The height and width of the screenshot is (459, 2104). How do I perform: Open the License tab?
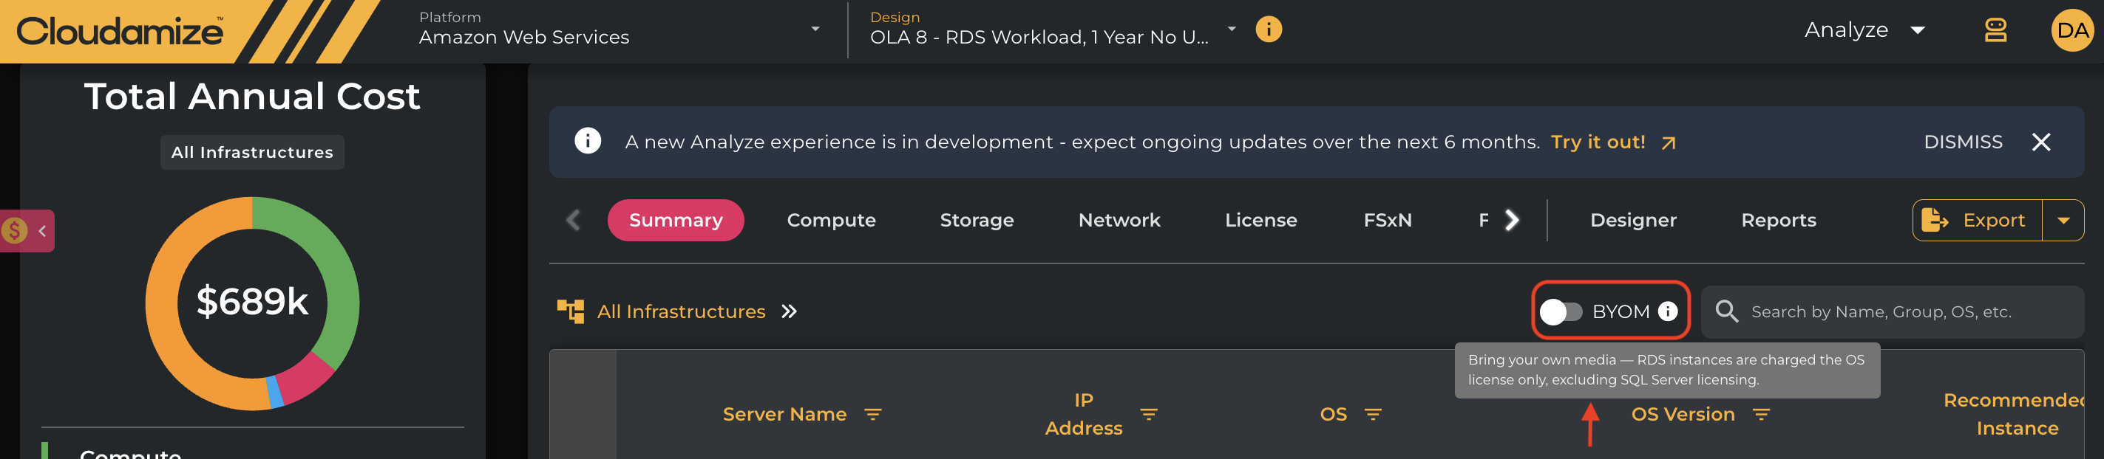1260,220
